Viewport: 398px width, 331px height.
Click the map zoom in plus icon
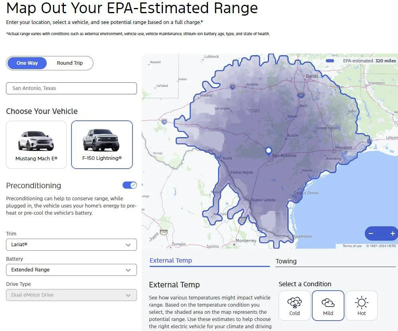pyautogui.click(x=392, y=233)
